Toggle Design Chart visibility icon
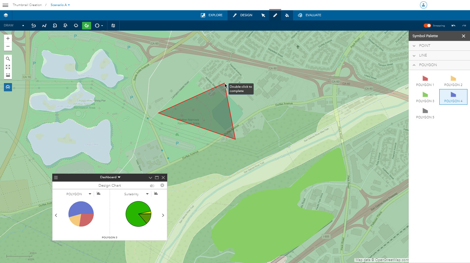The height and width of the screenshot is (263, 470). point(152,186)
